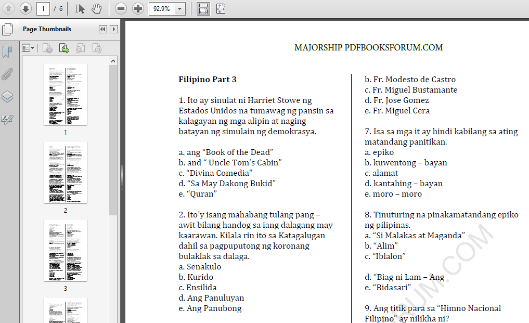
Task: Click answer "e. moro – moro"
Action: click(x=393, y=194)
